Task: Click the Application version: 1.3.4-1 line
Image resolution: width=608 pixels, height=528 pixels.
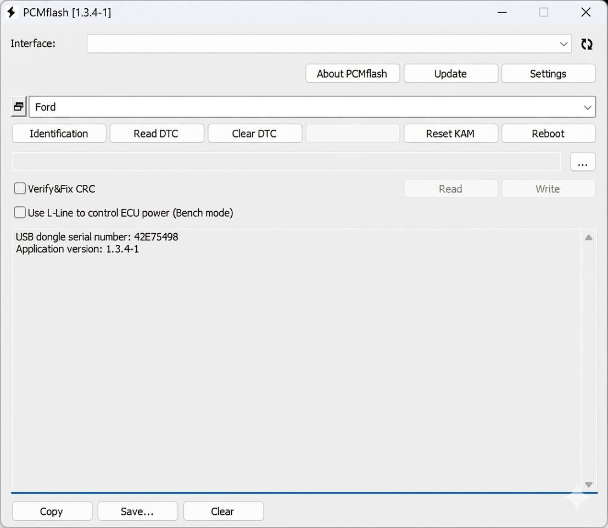Action: (77, 249)
